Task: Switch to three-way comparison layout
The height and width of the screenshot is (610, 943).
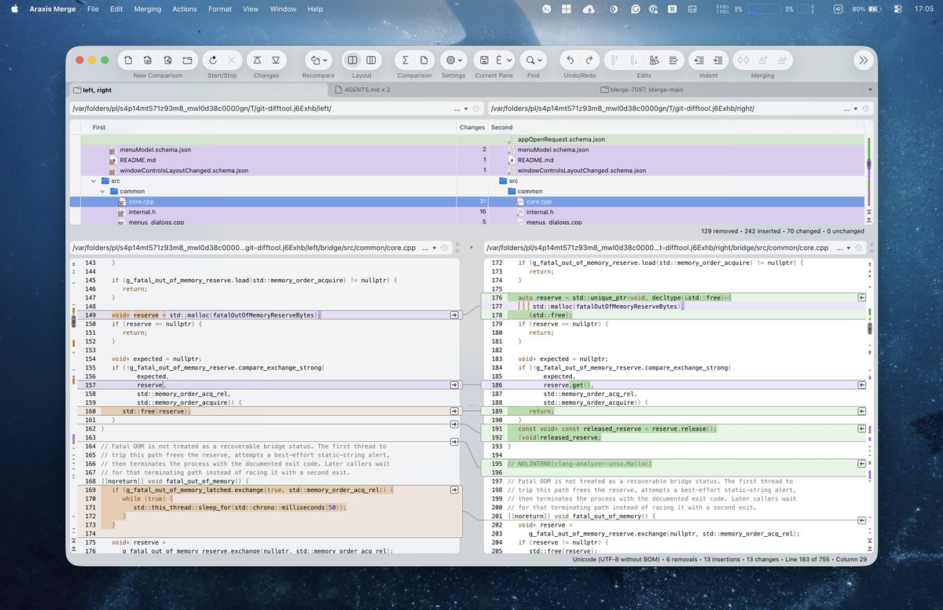Action: pyautogui.click(x=372, y=60)
